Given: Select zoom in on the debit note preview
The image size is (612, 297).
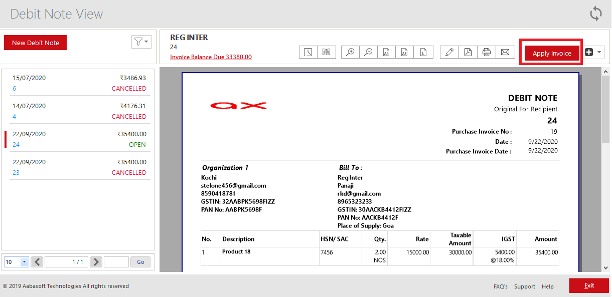Looking at the screenshot, I should pyautogui.click(x=350, y=52).
